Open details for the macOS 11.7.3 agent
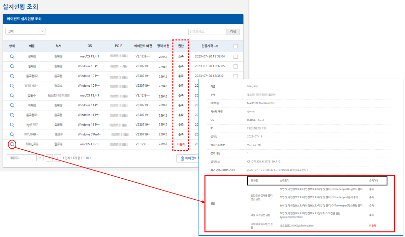The height and width of the screenshot is (237, 405). pyautogui.click(x=12, y=144)
